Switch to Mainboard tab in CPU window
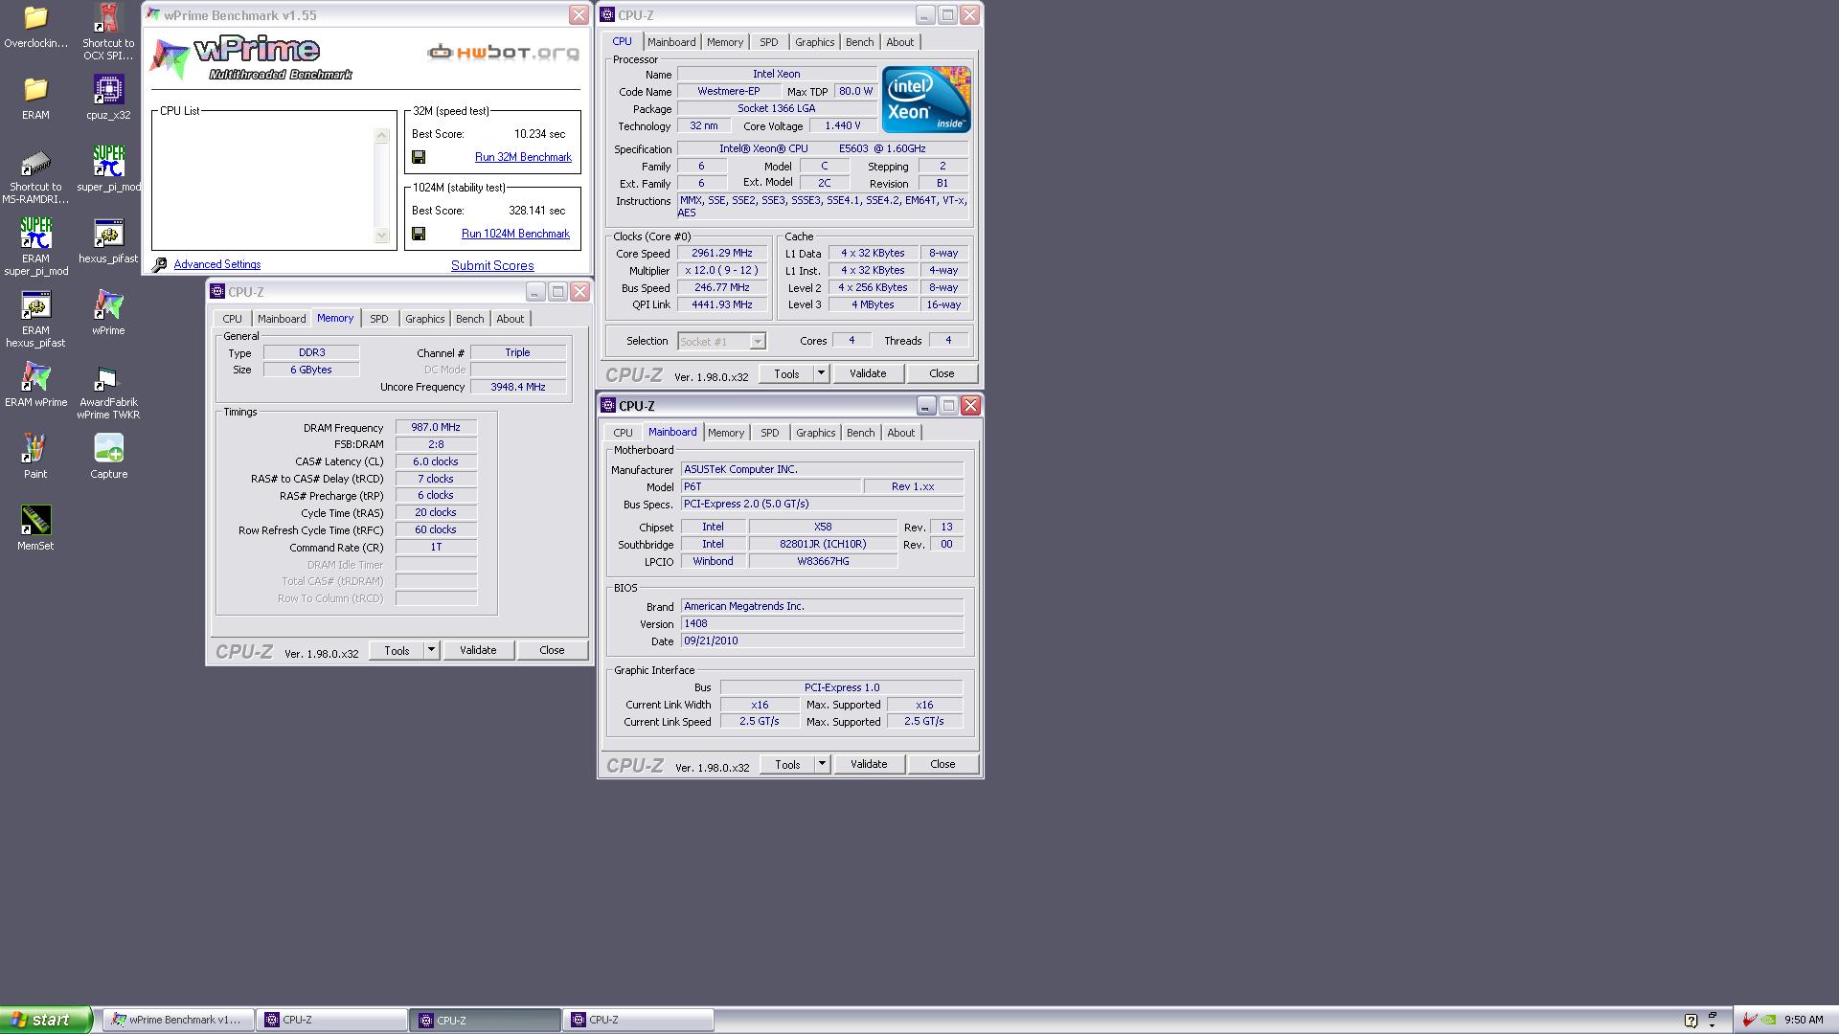The width and height of the screenshot is (1839, 1034). (x=671, y=42)
